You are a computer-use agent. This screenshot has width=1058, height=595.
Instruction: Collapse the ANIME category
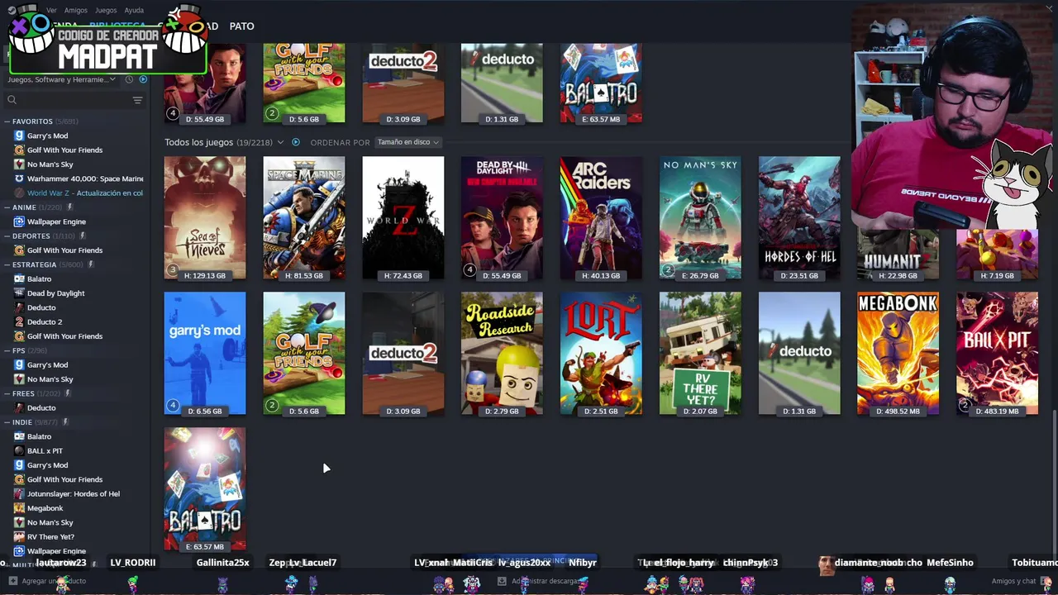[x=7, y=207]
